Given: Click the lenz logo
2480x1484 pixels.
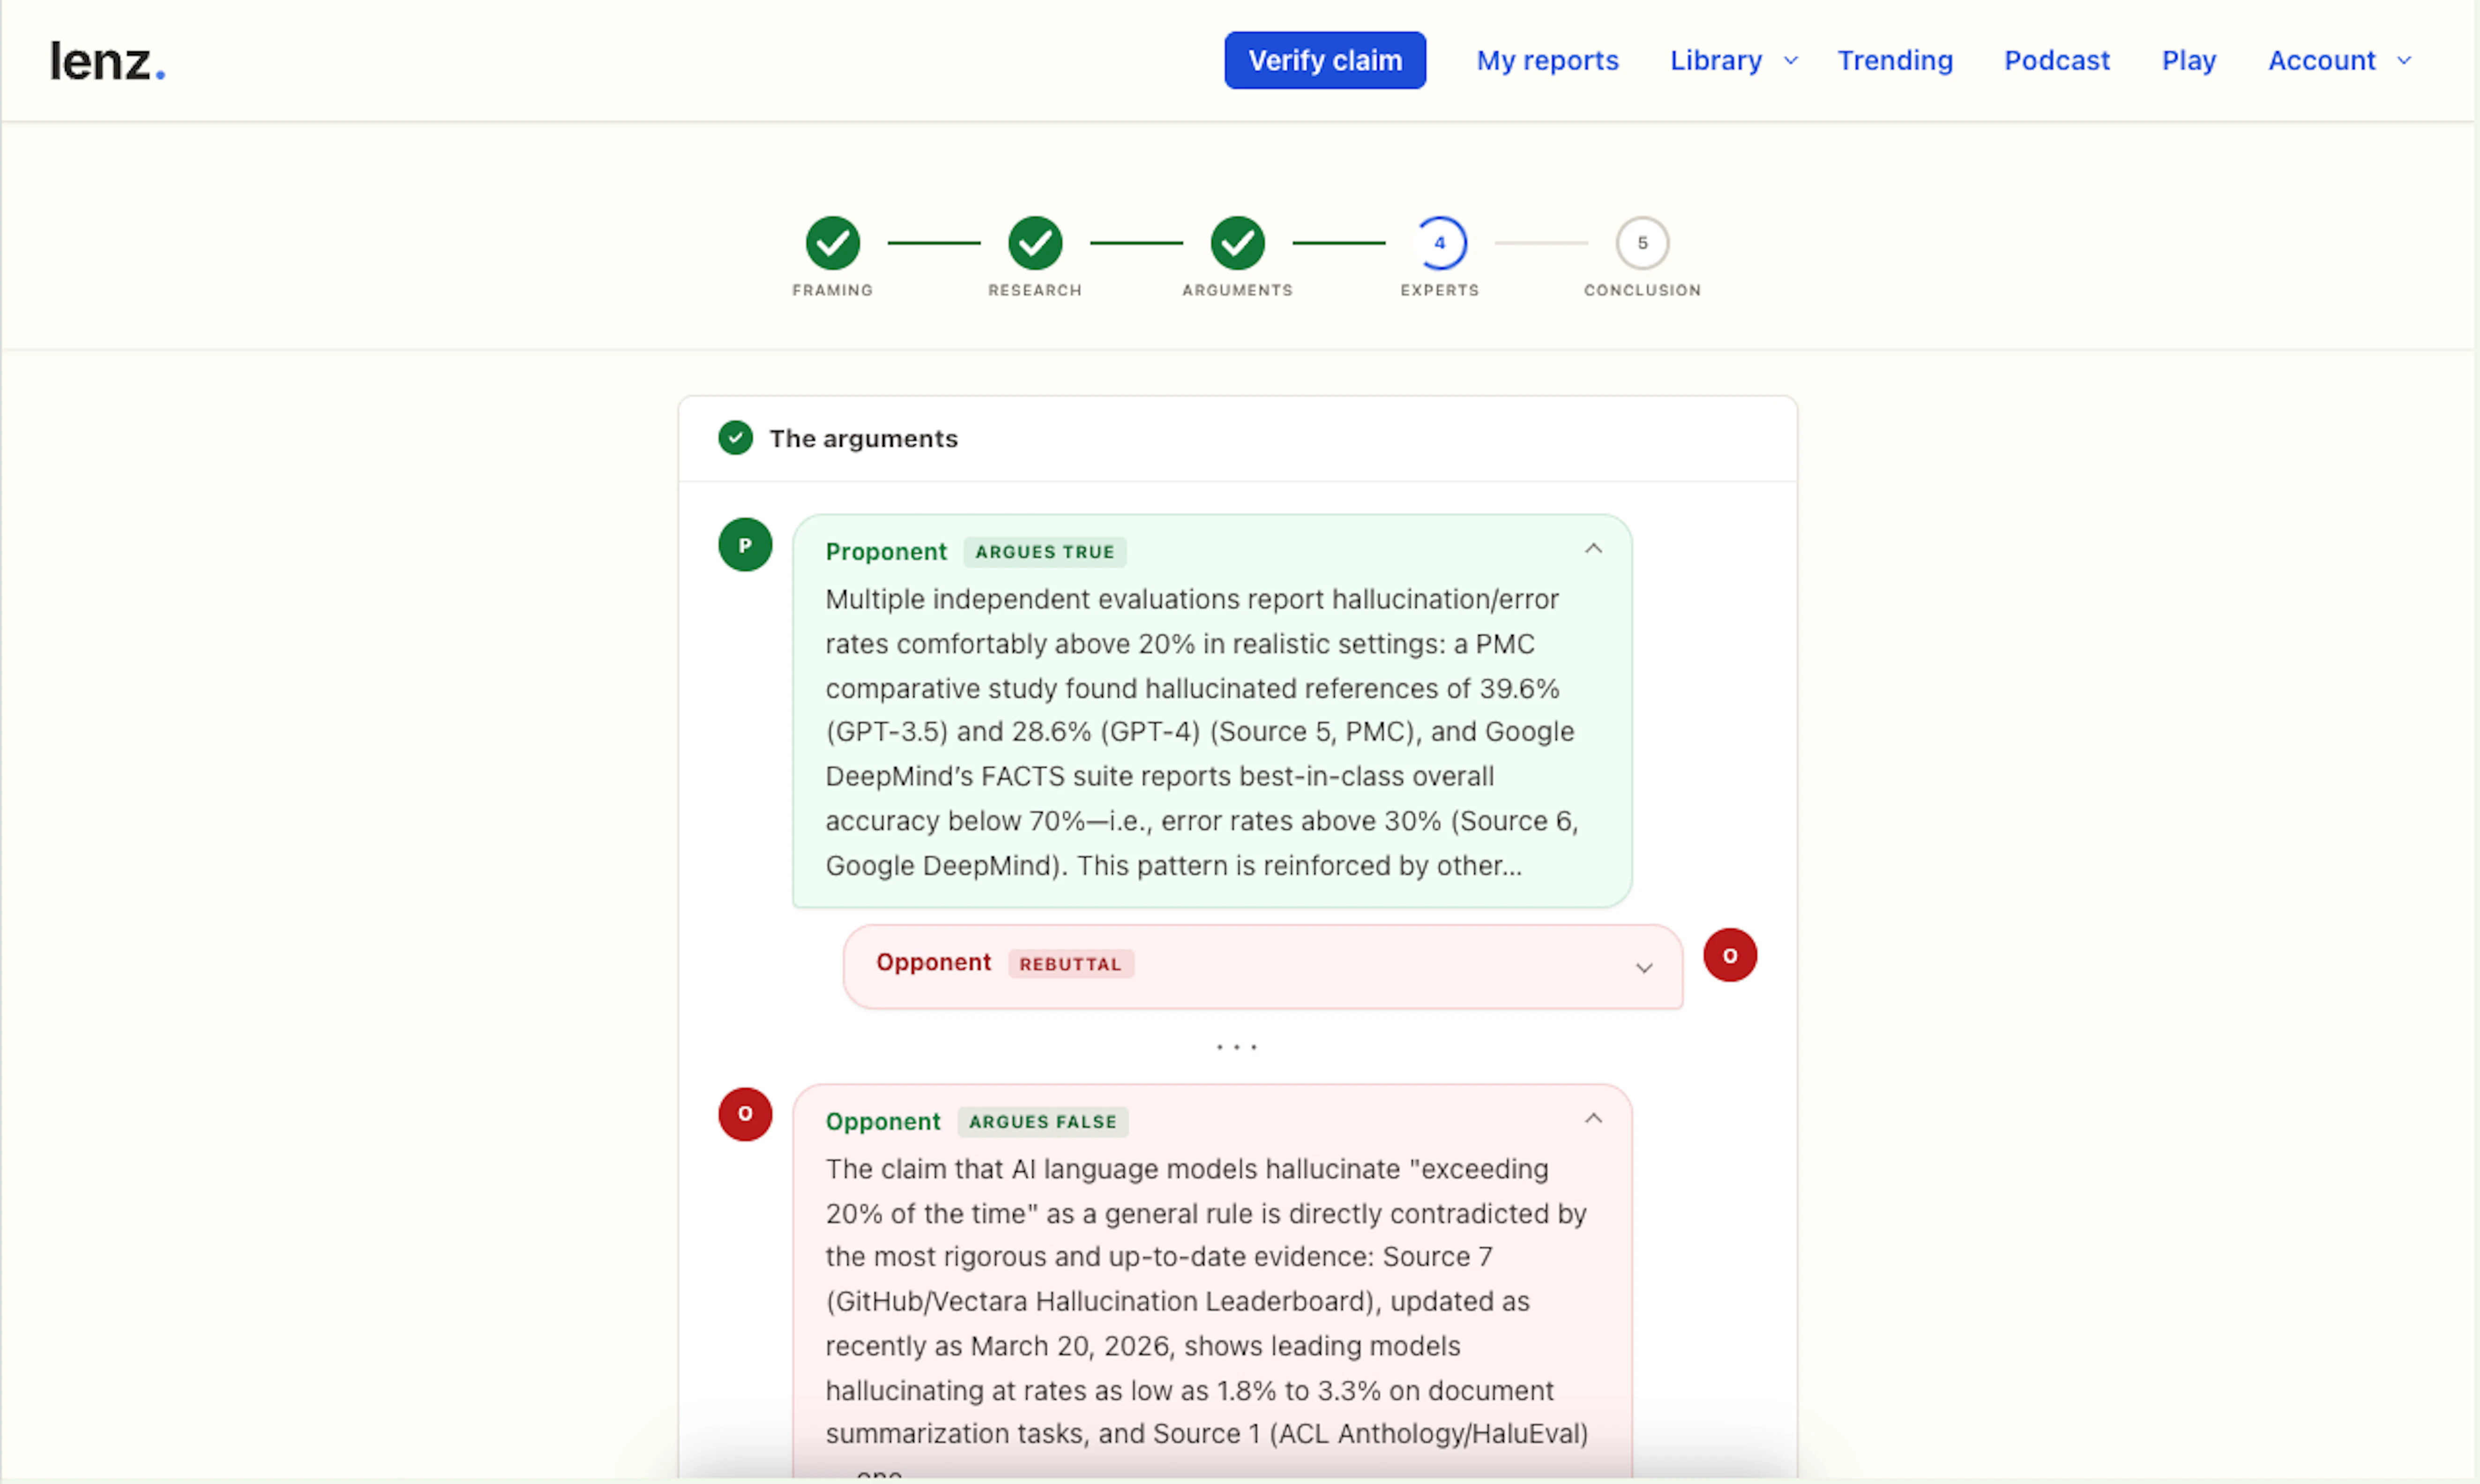Looking at the screenshot, I should [106, 59].
